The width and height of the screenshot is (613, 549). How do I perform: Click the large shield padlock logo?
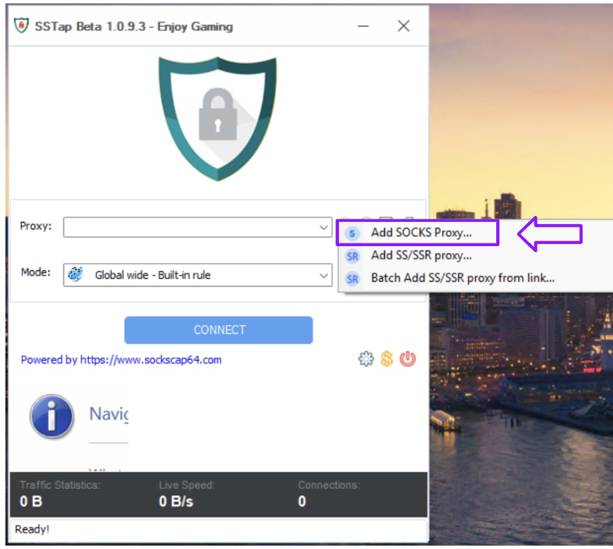pyautogui.click(x=217, y=119)
